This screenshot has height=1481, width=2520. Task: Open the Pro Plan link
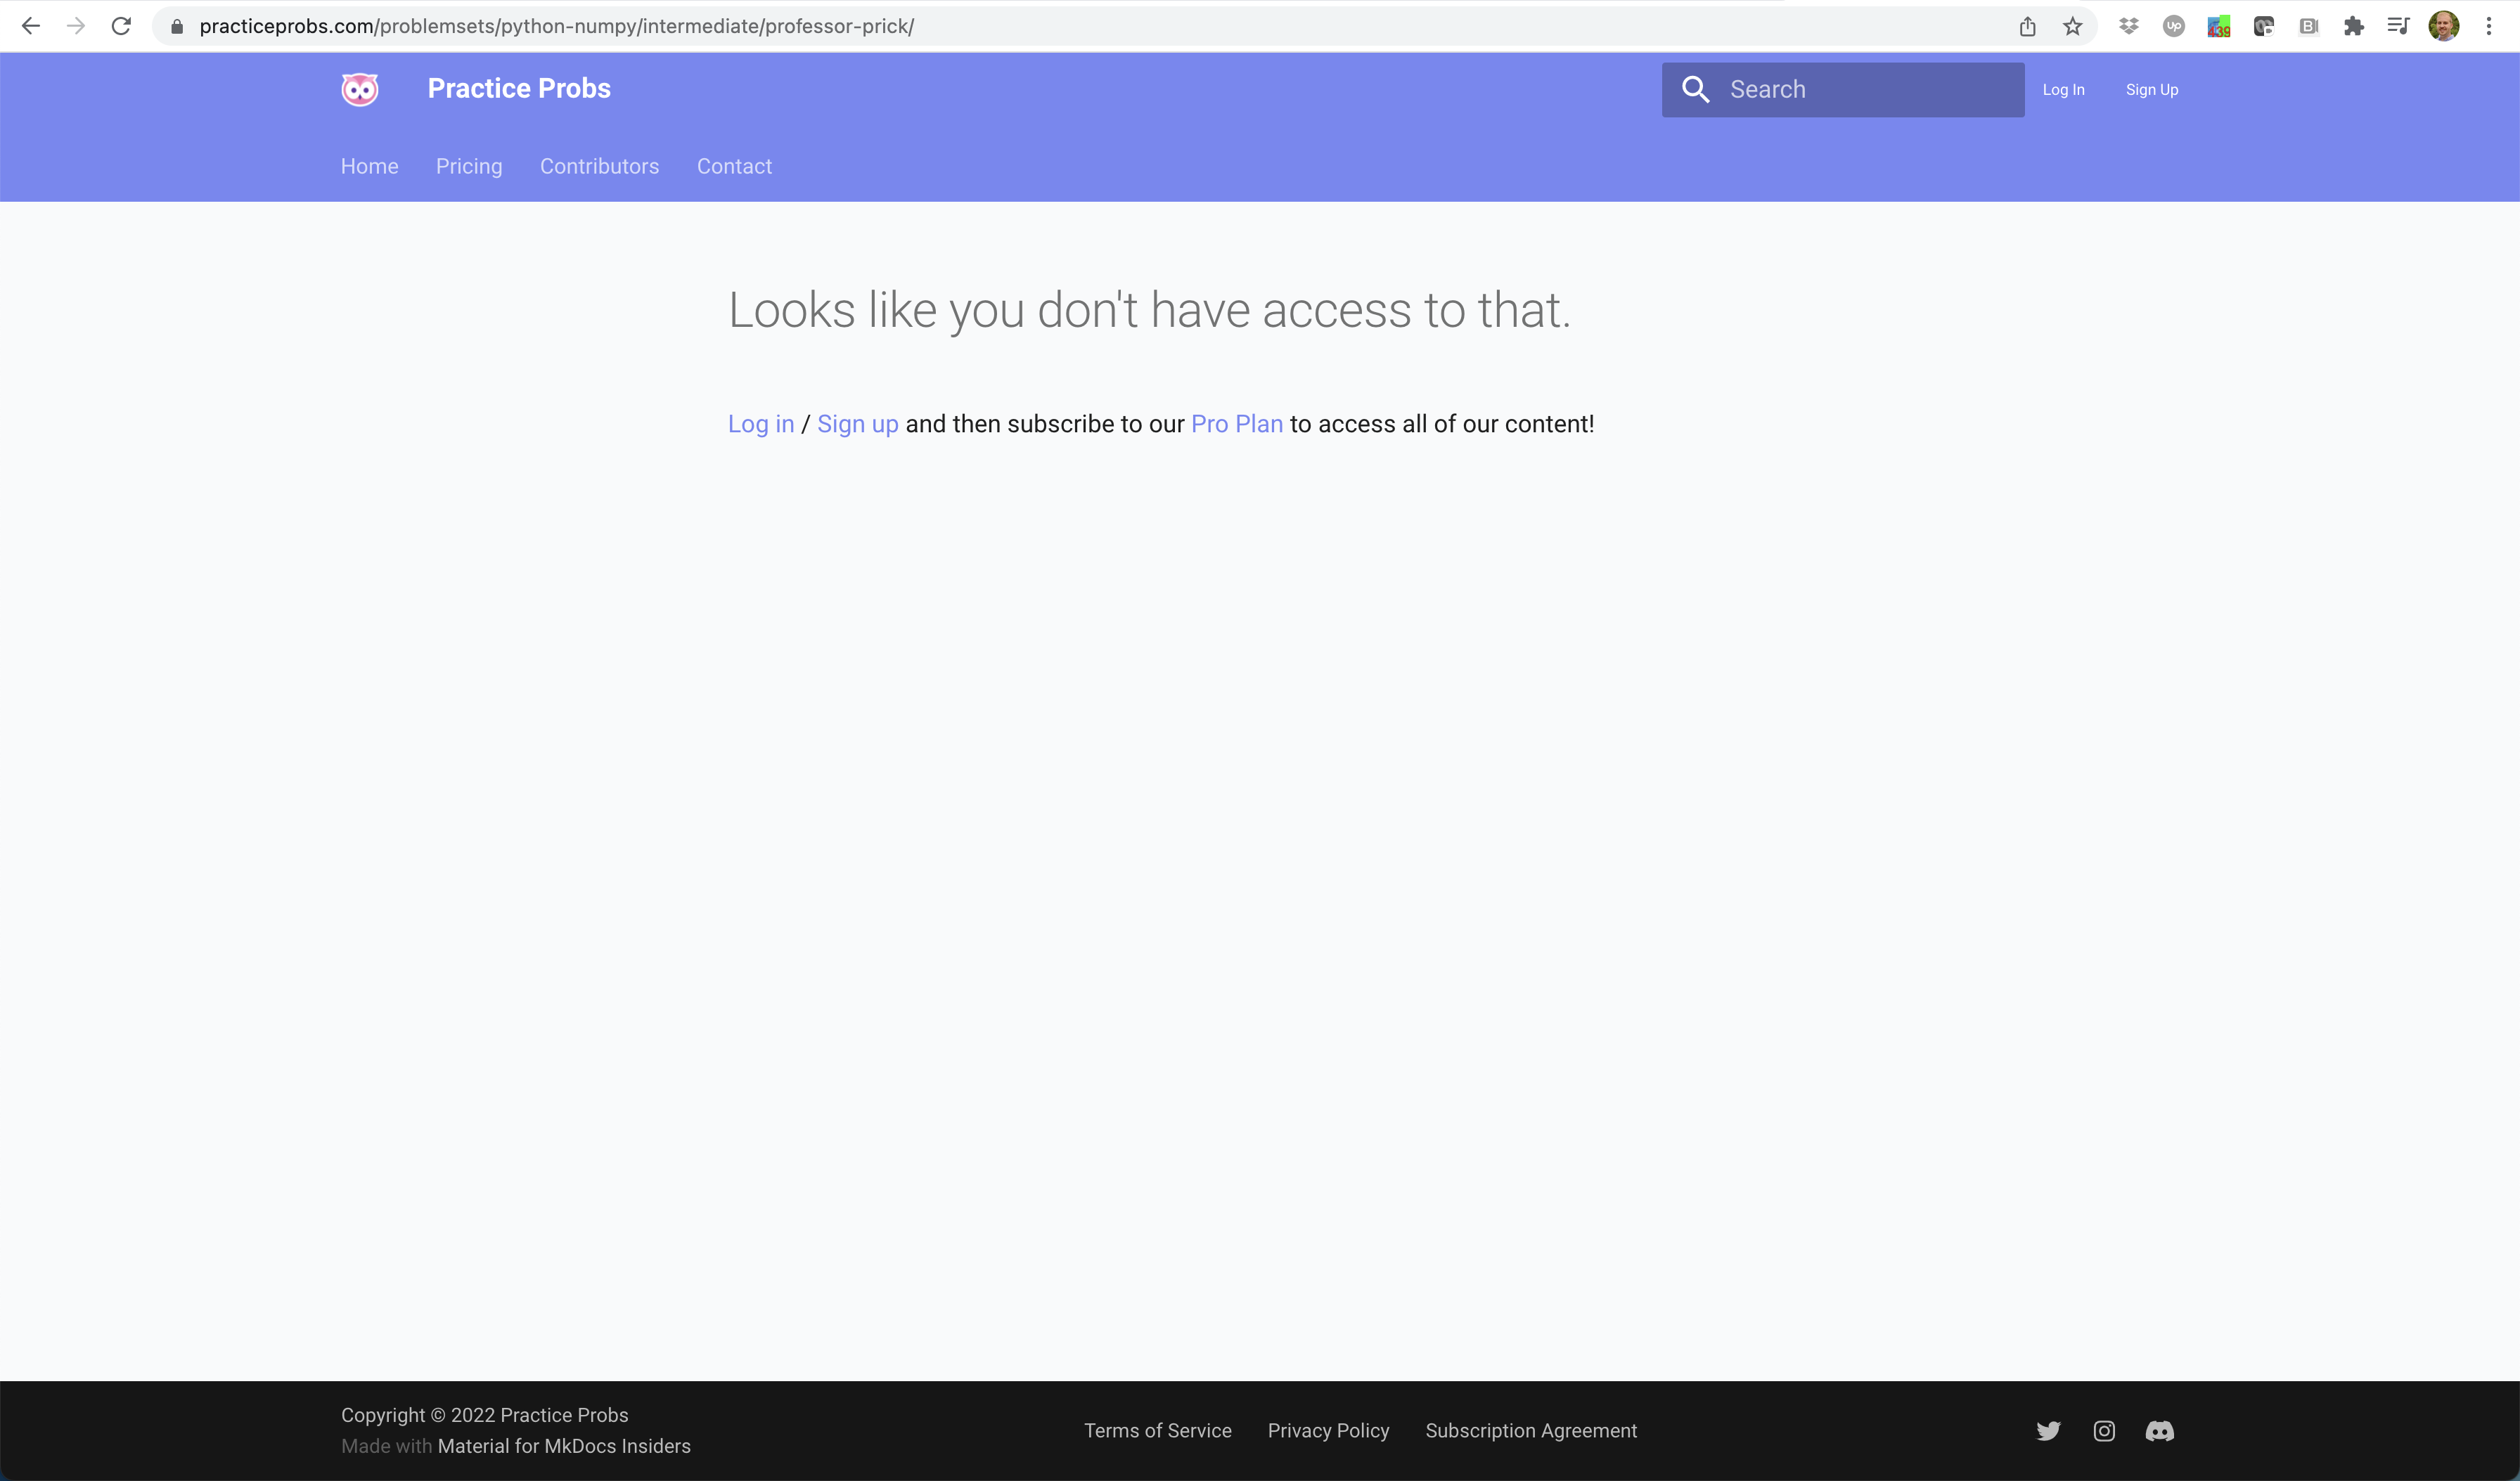pos(1237,424)
